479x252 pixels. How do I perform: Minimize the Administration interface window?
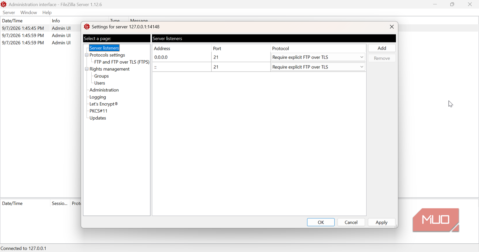point(435,4)
